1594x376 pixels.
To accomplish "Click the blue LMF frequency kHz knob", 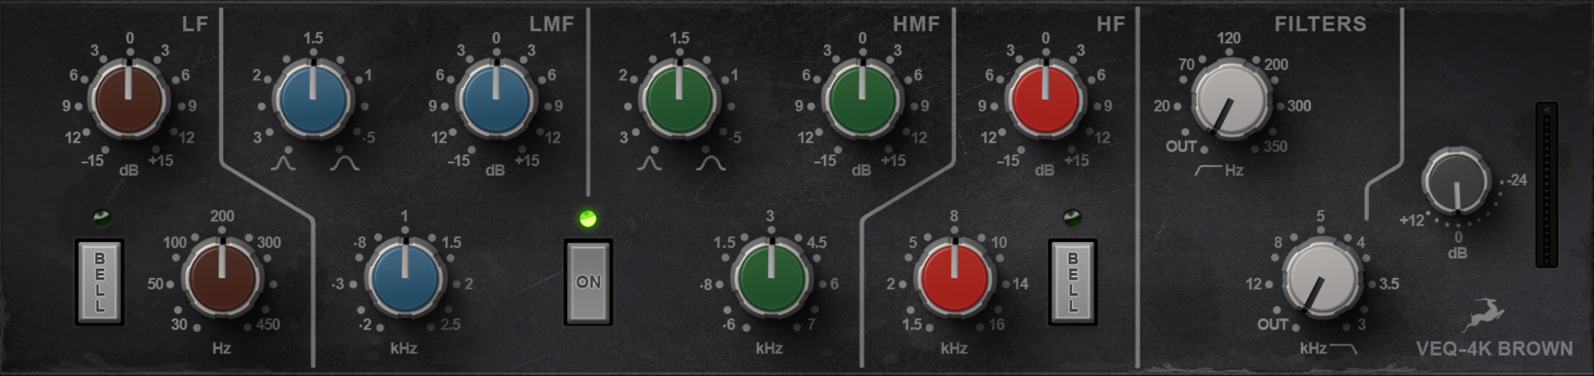I will click(x=404, y=279).
